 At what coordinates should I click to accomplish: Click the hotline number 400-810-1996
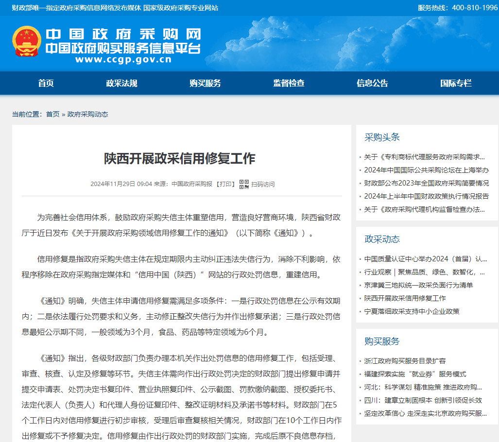click(x=475, y=8)
